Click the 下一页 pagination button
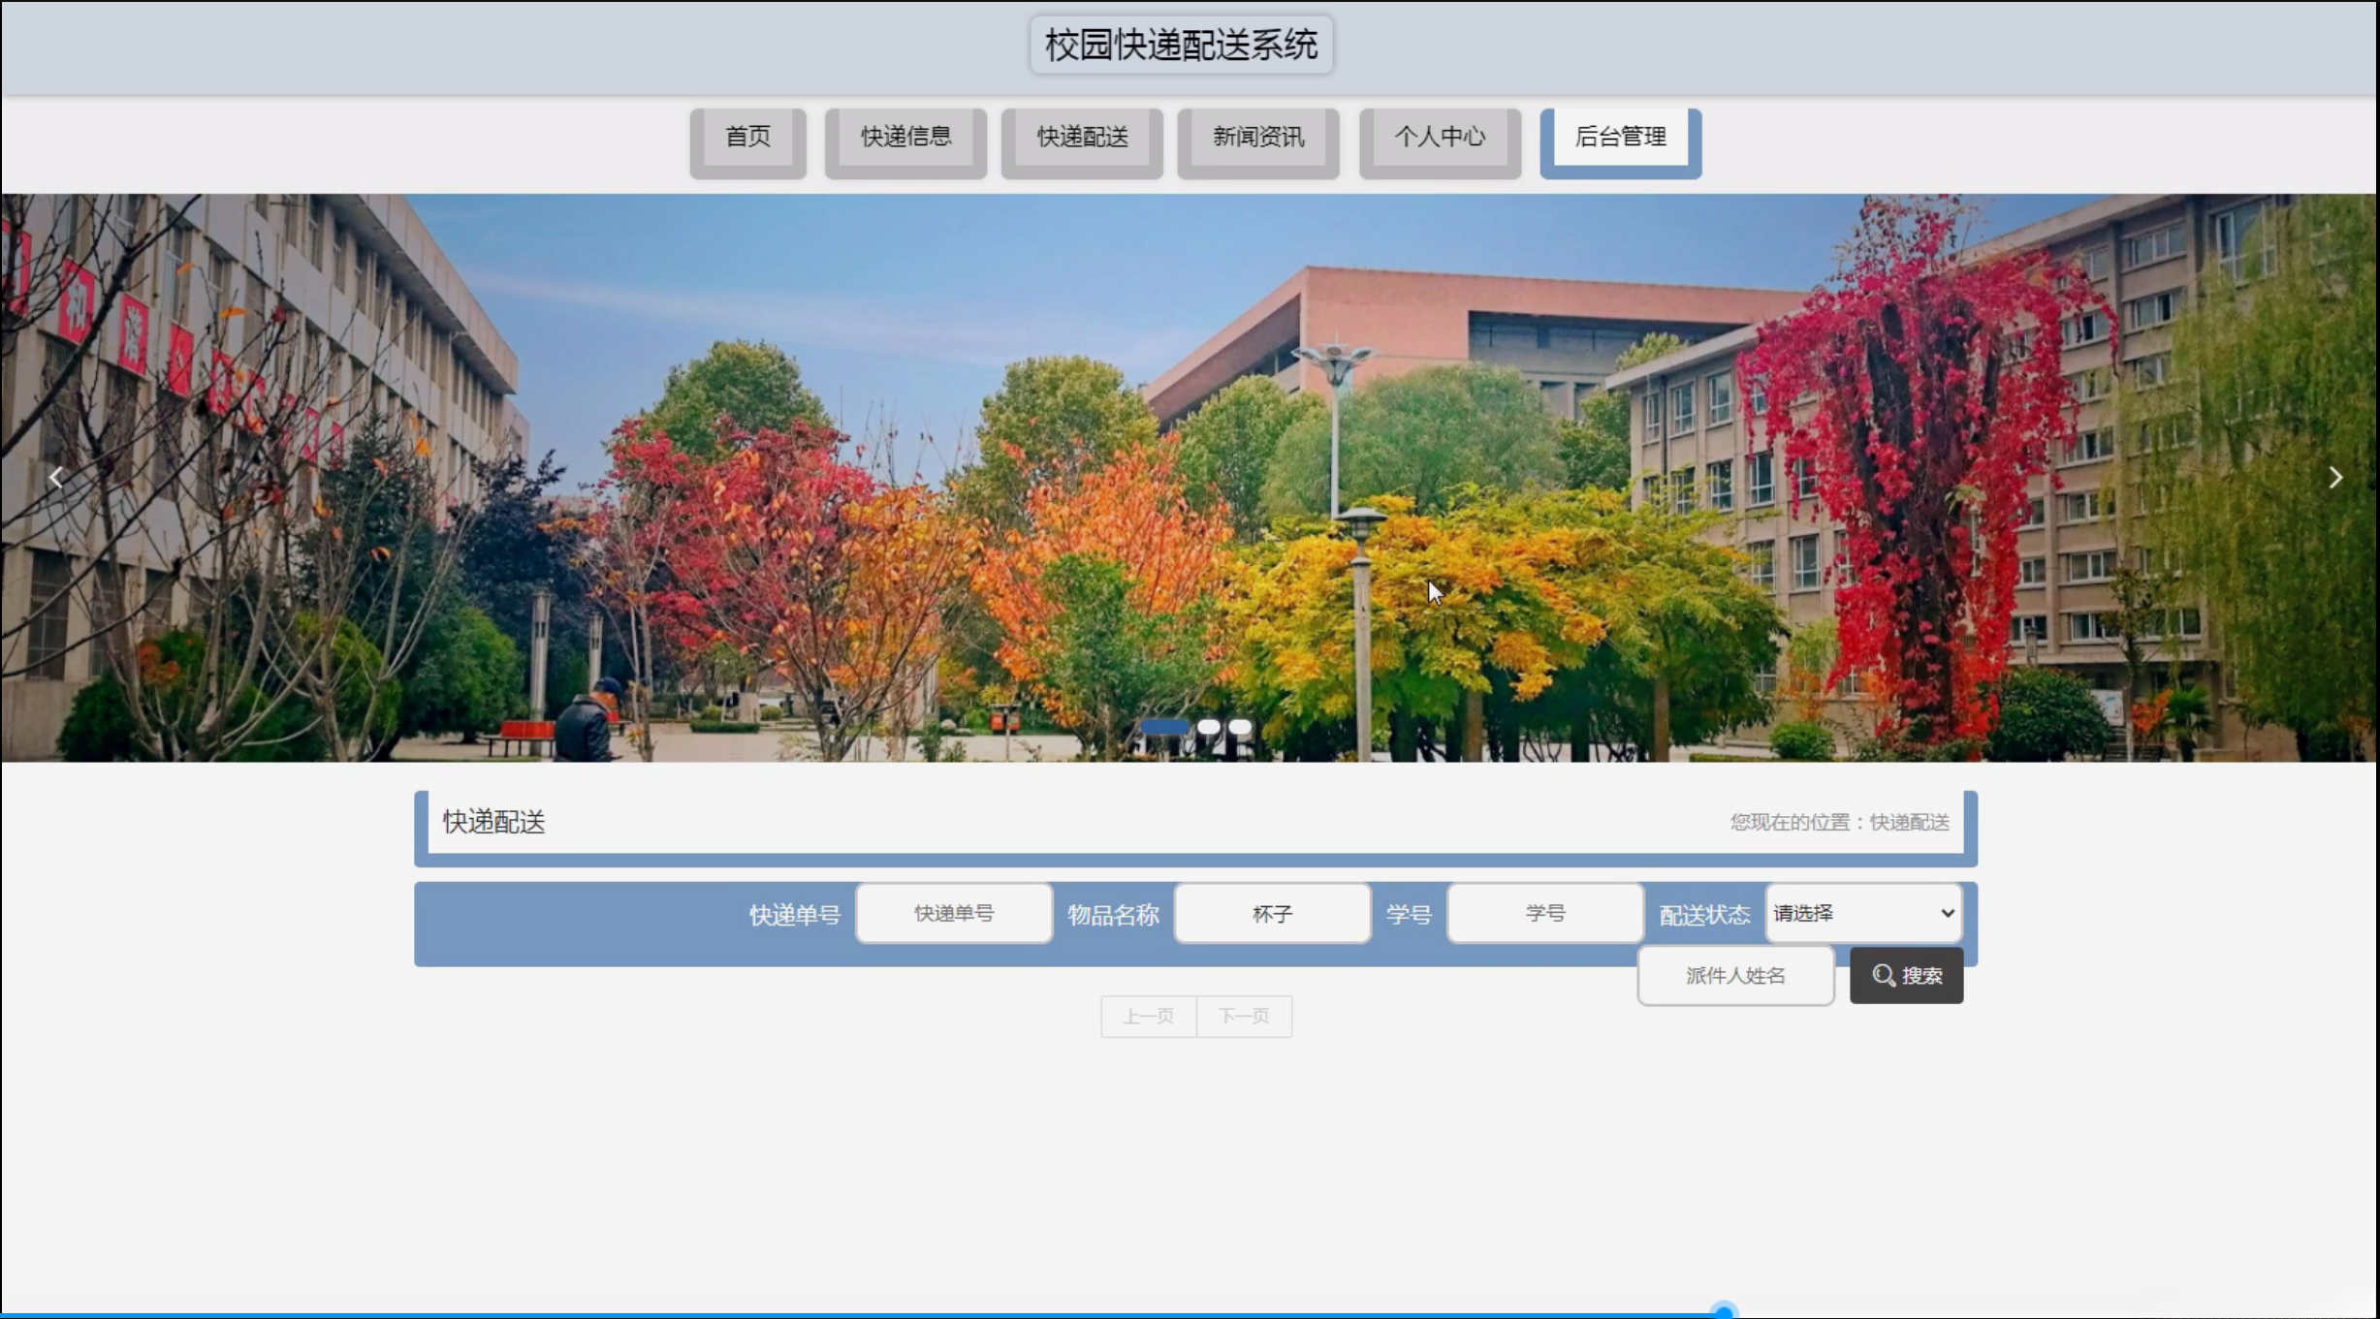 tap(1244, 1016)
